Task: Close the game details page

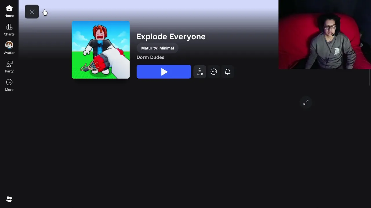Action: pyautogui.click(x=32, y=12)
